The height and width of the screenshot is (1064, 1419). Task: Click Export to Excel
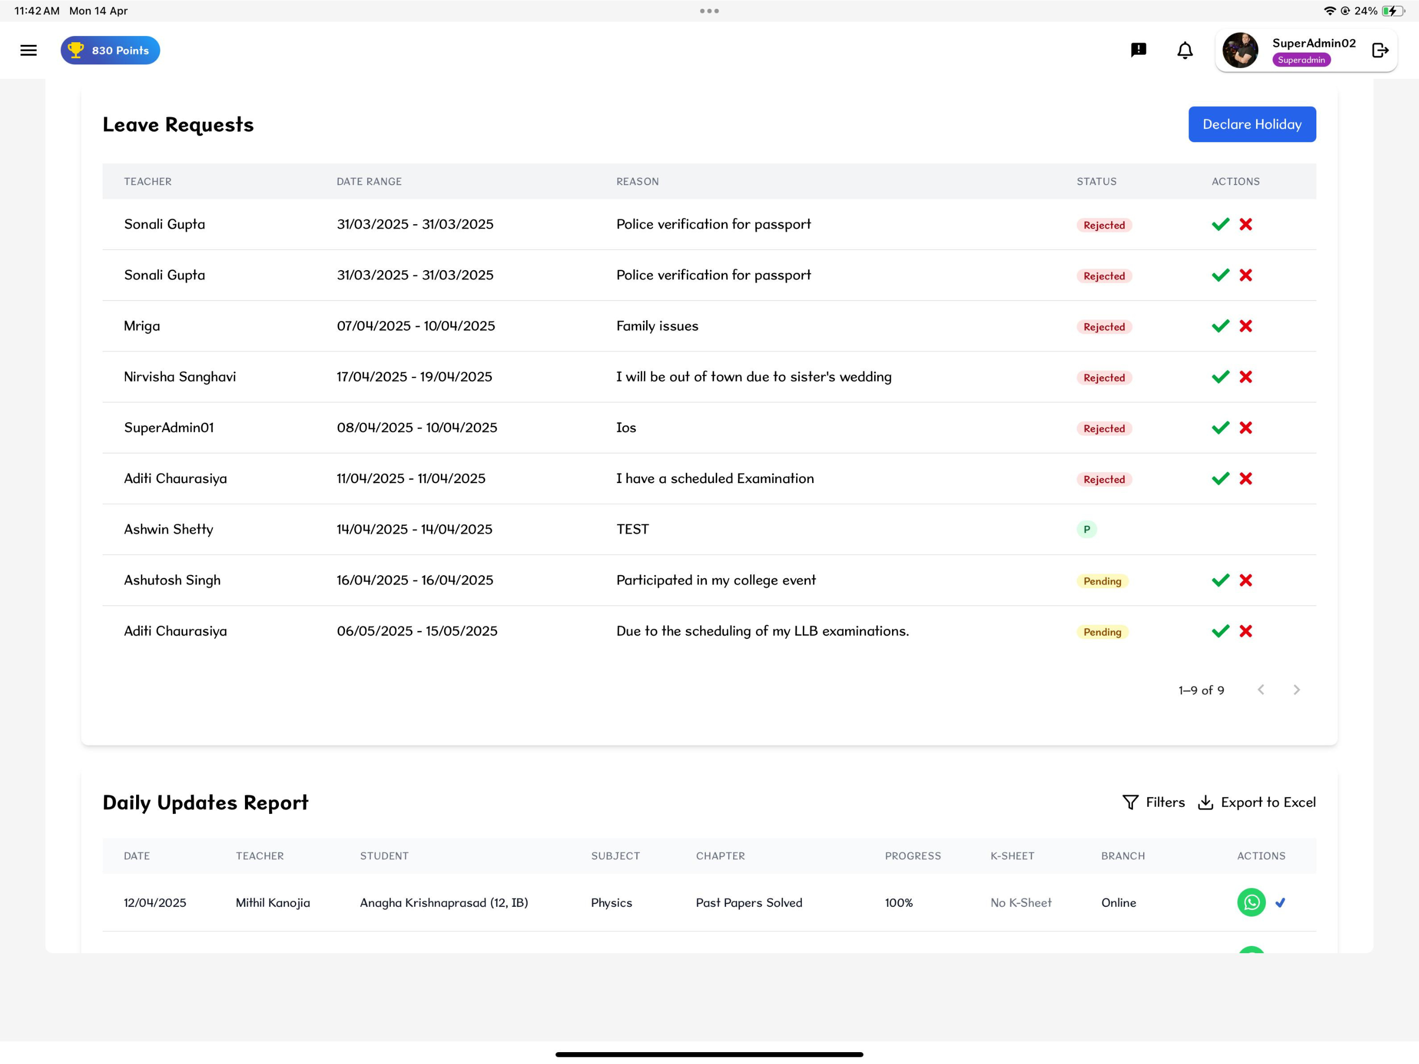1257,802
